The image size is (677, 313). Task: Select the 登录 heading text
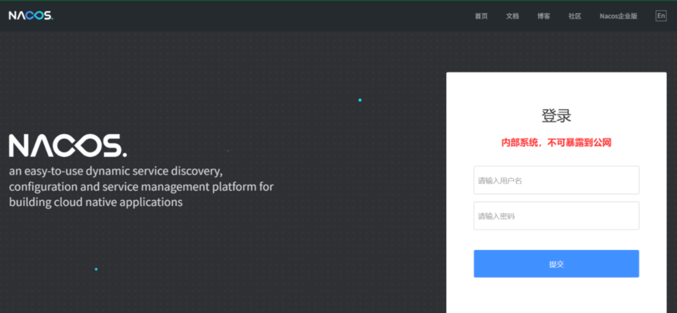[556, 116]
